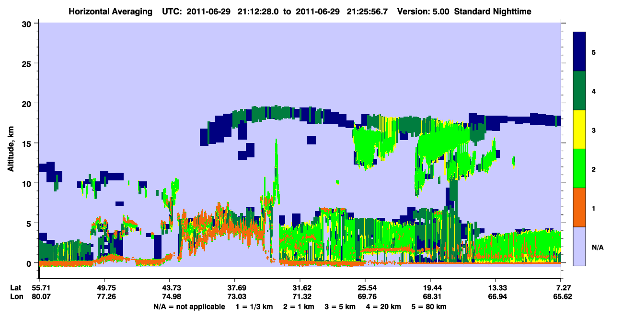
Task: Click the yellow level 3 legend swatch
Action: (x=579, y=130)
